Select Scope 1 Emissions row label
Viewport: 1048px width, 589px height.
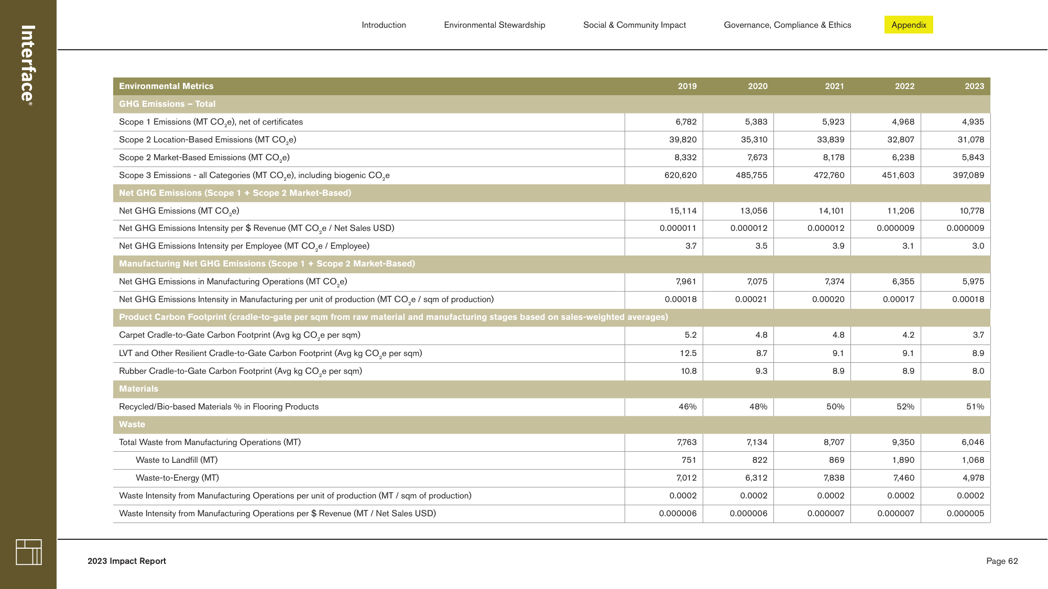coord(211,122)
